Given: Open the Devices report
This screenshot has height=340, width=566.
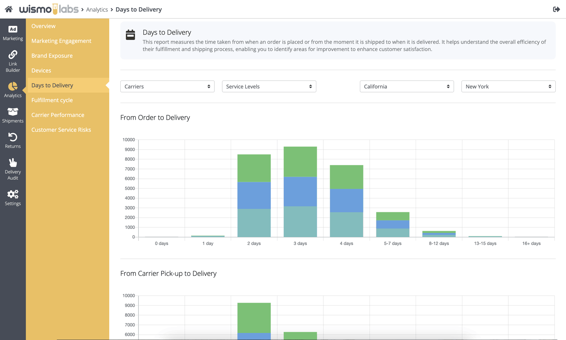Looking at the screenshot, I should 41,70.
